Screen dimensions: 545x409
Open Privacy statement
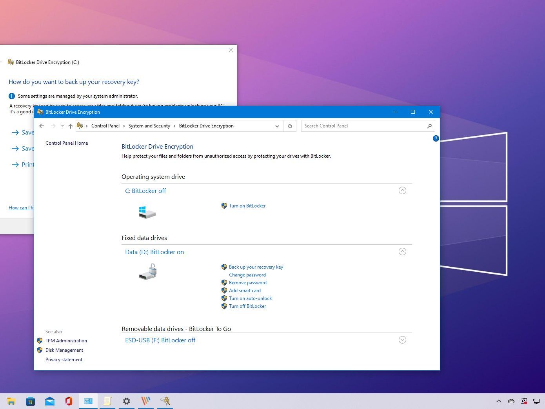(64, 360)
